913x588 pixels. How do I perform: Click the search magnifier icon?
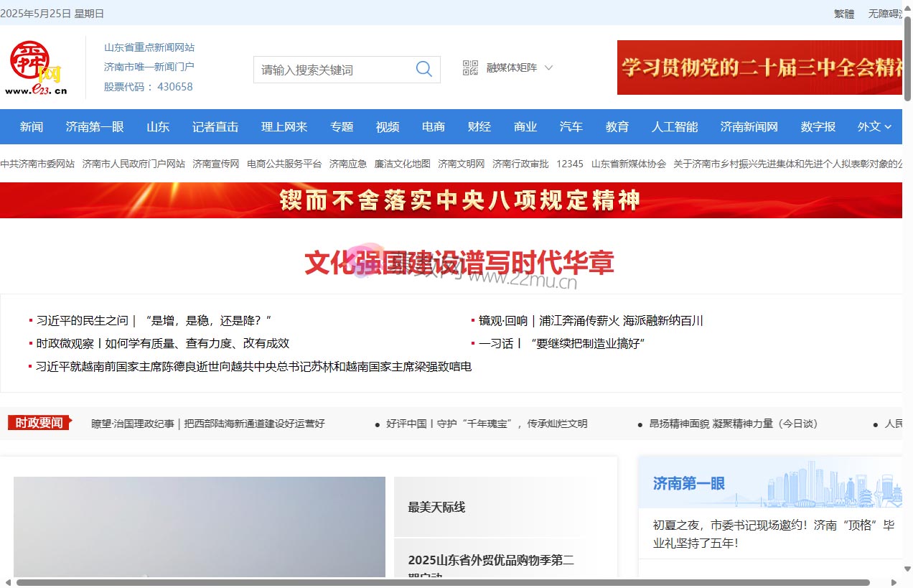(423, 69)
